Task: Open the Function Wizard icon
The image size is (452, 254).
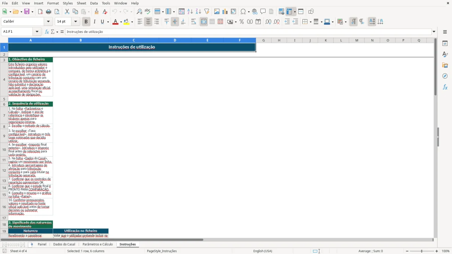Action: (47, 32)
